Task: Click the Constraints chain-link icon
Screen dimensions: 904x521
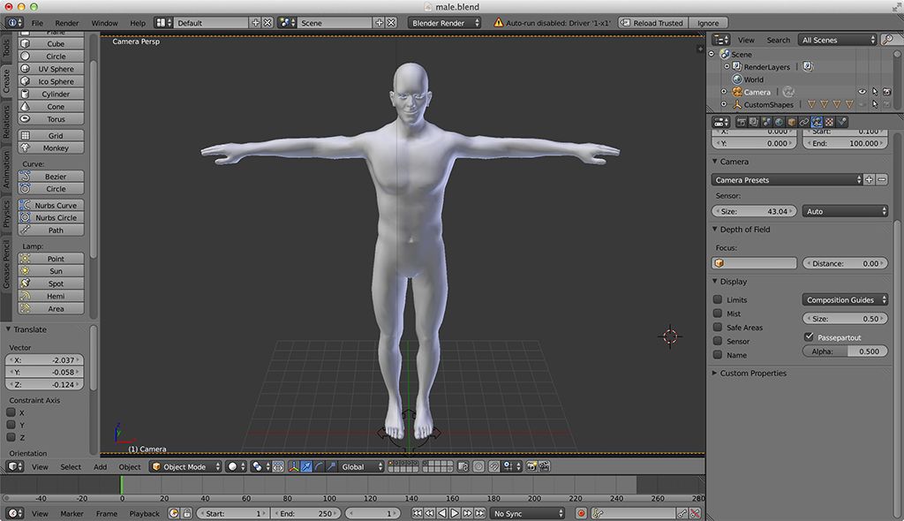Action: tap(804, 122)
